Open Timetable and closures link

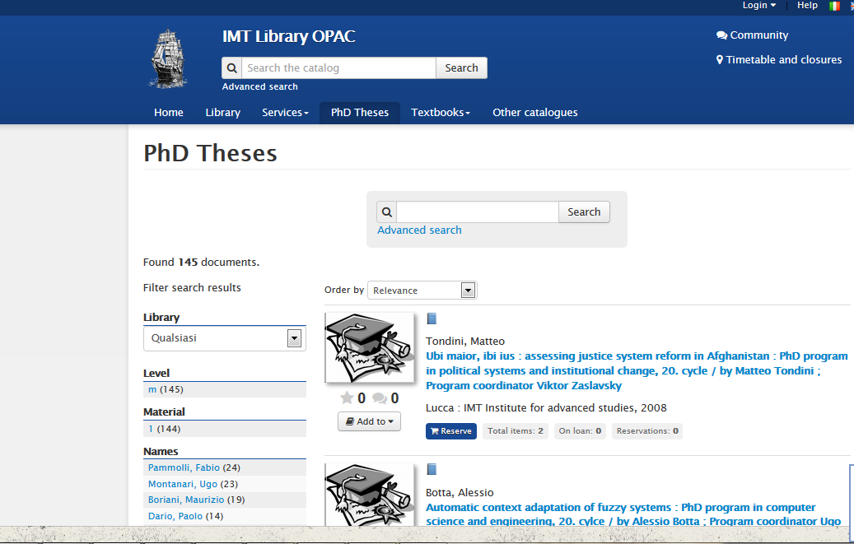pos(779,60)
